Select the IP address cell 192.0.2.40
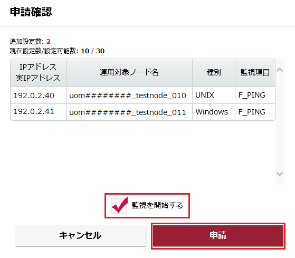295x258 pixels. tap(34, 95)
